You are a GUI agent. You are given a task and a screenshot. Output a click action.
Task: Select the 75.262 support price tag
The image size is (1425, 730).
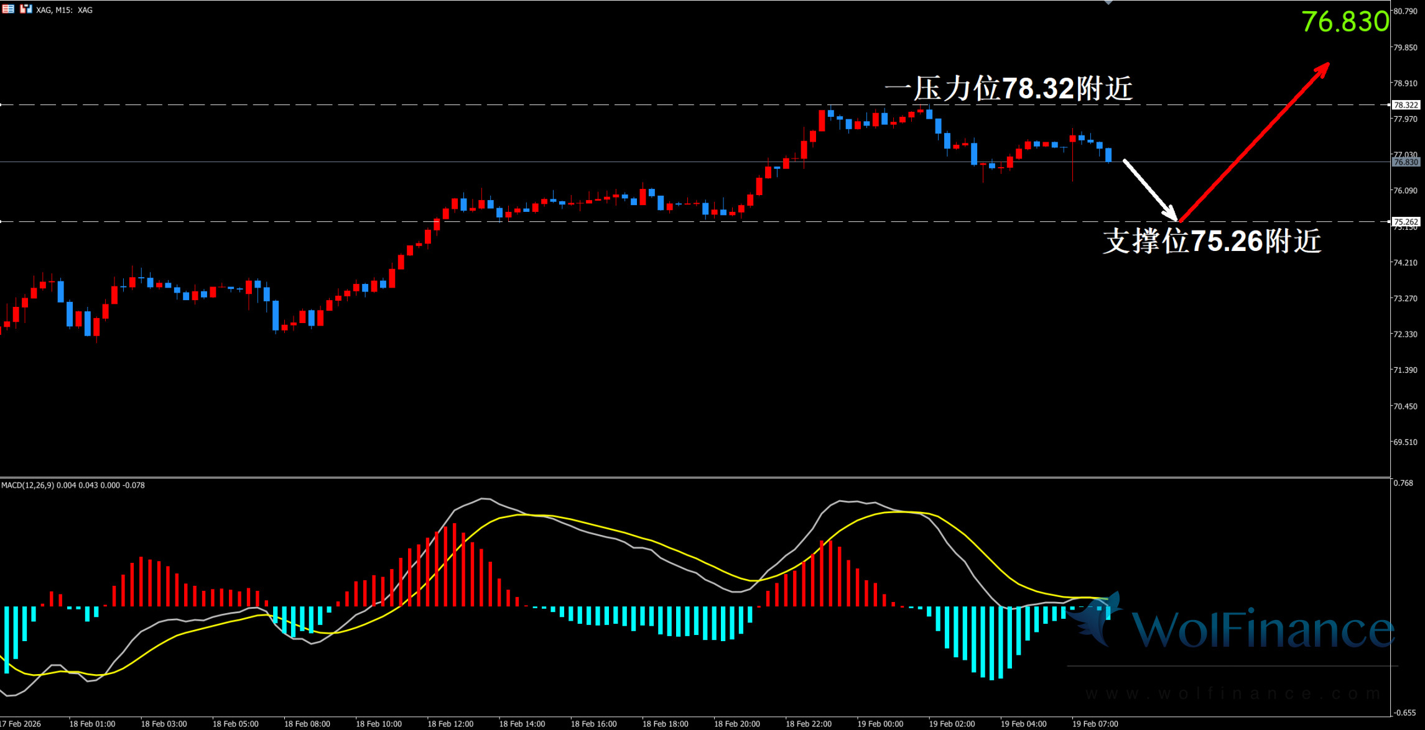coord(1406,222)
